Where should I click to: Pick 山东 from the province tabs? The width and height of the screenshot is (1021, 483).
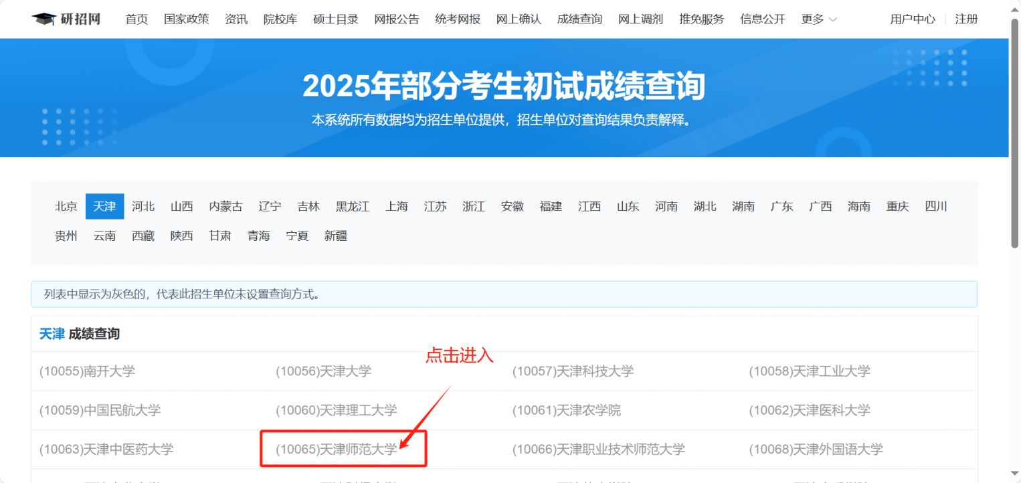pyautogui.click(x=628, y=207)
